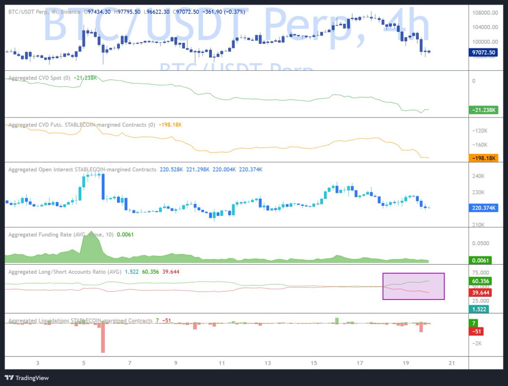Select the Aggregated Open Interest indicator title
The image size is (508, 386).
pyautogui.click(x=82, y=169)
